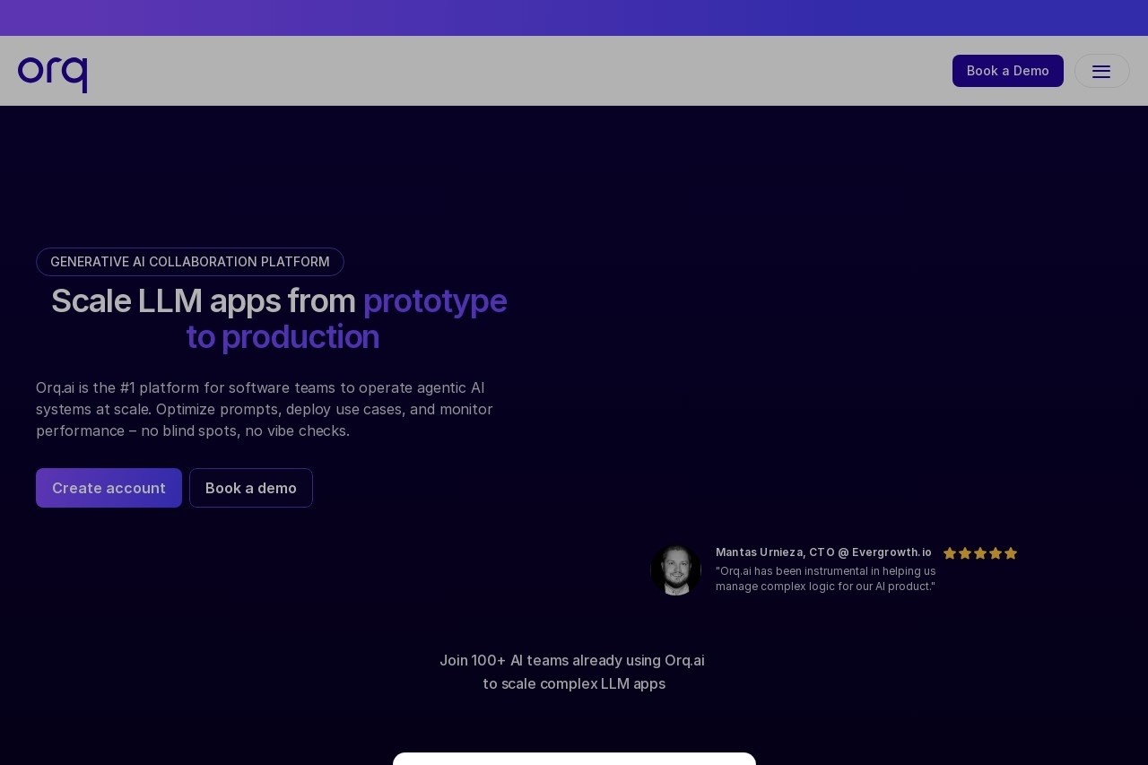Click the Join 100+ AI teams text
The height and width of the screenshot is (765, 1148).
point(573,672)
